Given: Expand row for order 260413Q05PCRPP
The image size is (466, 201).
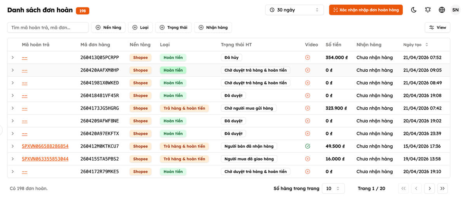Looking at the screenshot, I should click(13, 57).
